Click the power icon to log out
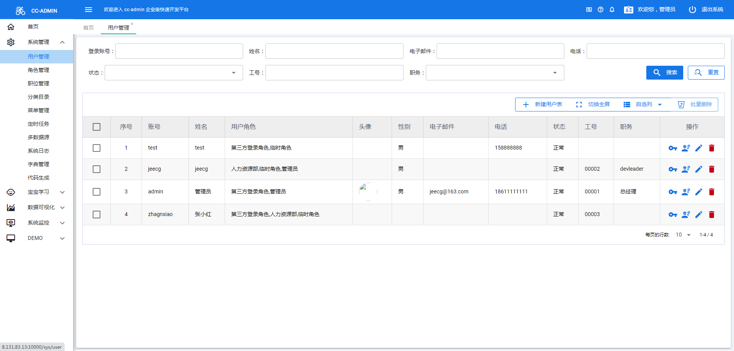The image size is (734, 351). click(692, 10)
